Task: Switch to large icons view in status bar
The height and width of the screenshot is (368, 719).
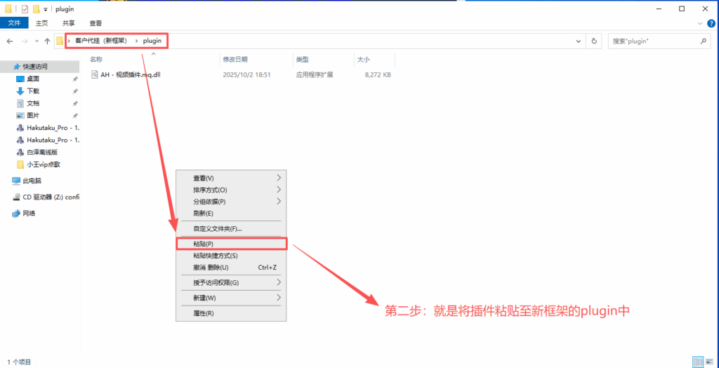Action: 709,362
